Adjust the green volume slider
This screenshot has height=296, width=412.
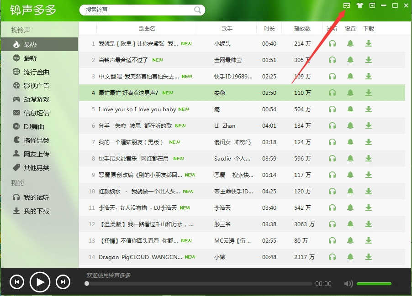click(x=374, y=284)
